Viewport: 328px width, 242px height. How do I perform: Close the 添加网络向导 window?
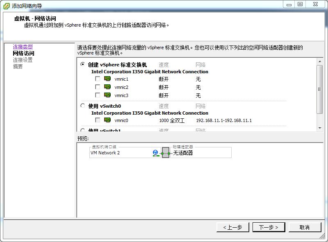315,5
